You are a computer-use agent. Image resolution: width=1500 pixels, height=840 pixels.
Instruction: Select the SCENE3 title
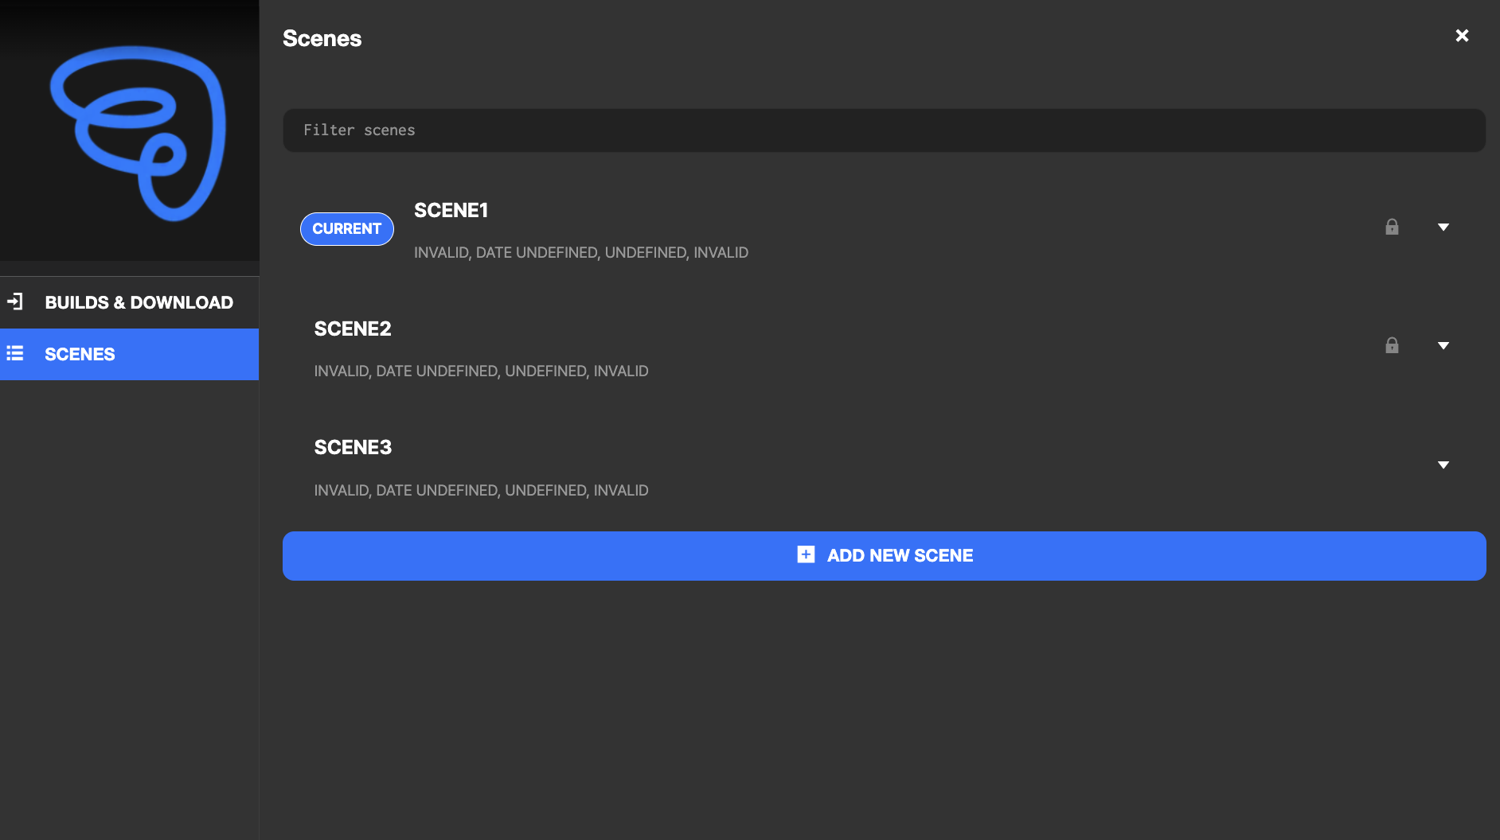click(353, 448)
